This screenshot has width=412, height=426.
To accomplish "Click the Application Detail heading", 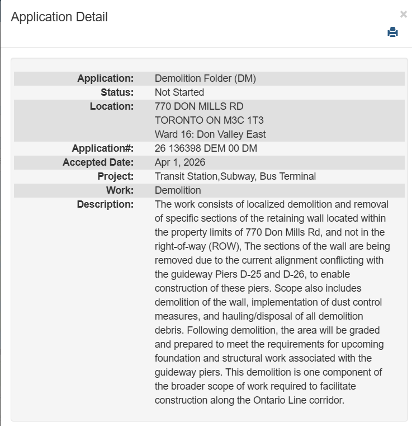I will click(59, 17).
